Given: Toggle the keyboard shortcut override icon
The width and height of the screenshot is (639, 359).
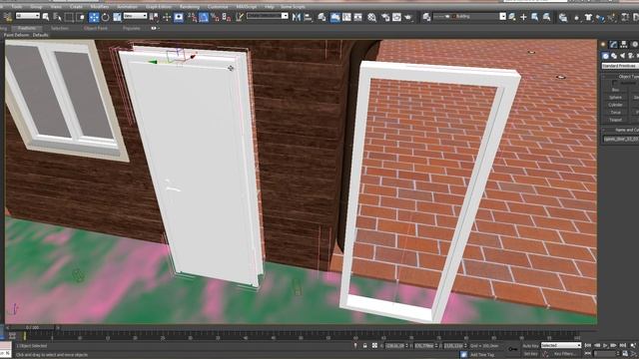Looking at the screenshot, I should [x=179, y=17].
